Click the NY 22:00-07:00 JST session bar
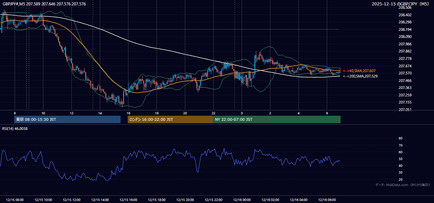Image resolution: width=434 pixels, height=203 pixels. coord(277,119)
